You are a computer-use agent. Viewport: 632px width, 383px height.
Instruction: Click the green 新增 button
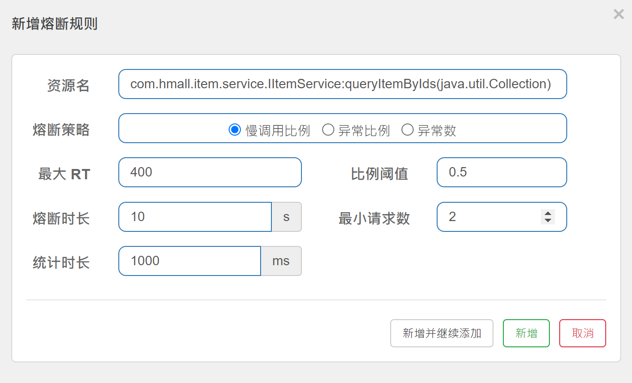526,333
